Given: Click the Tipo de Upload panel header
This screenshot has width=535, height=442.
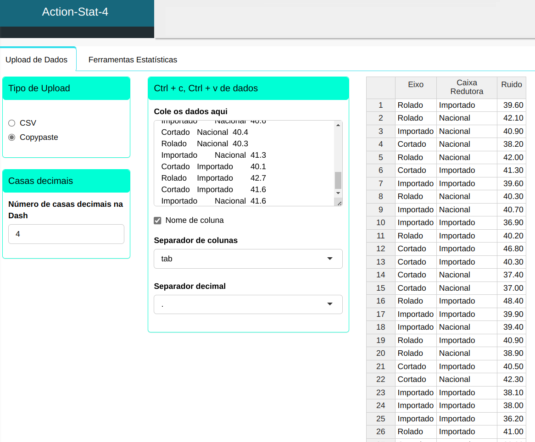Looking at the screenshot, I should (x=66, y=88).
